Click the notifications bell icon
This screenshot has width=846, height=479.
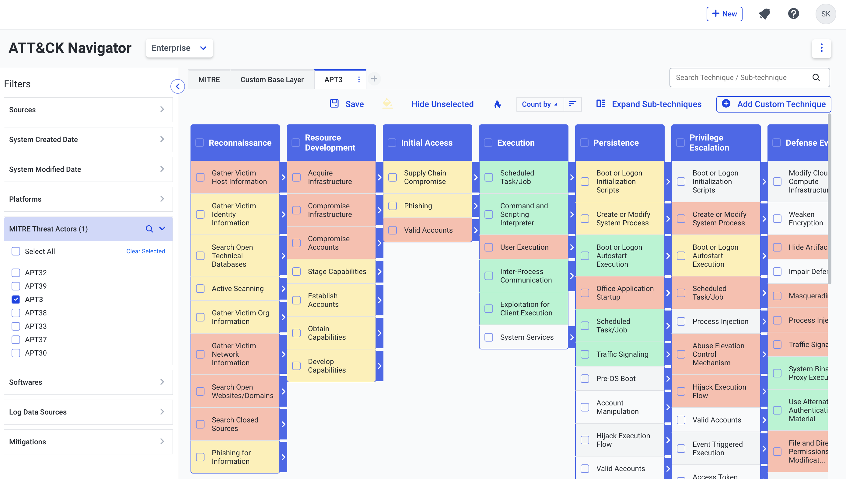(764, 14)
